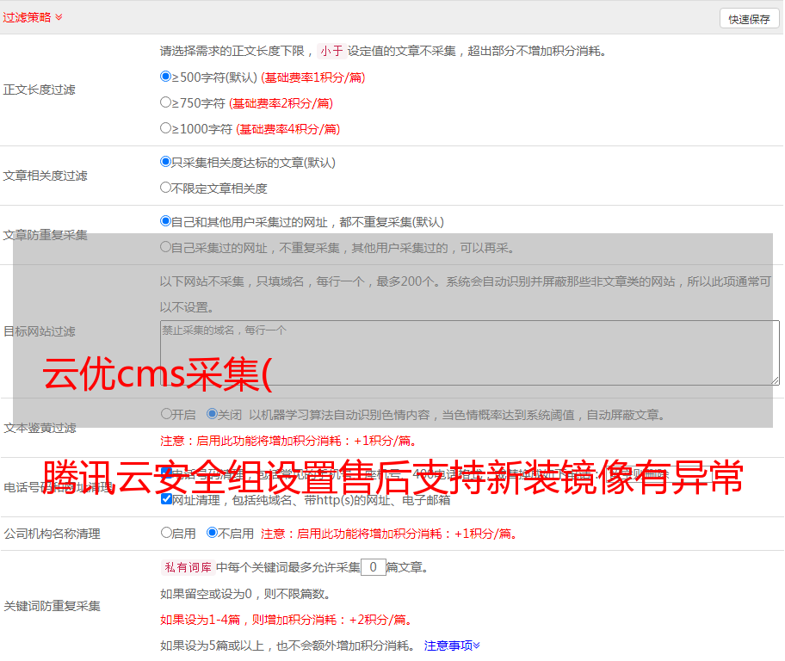The height and width of the screenshot is (661, 785).
Task: Click the 小于 highlighted tag
Action: pos(331,51)
